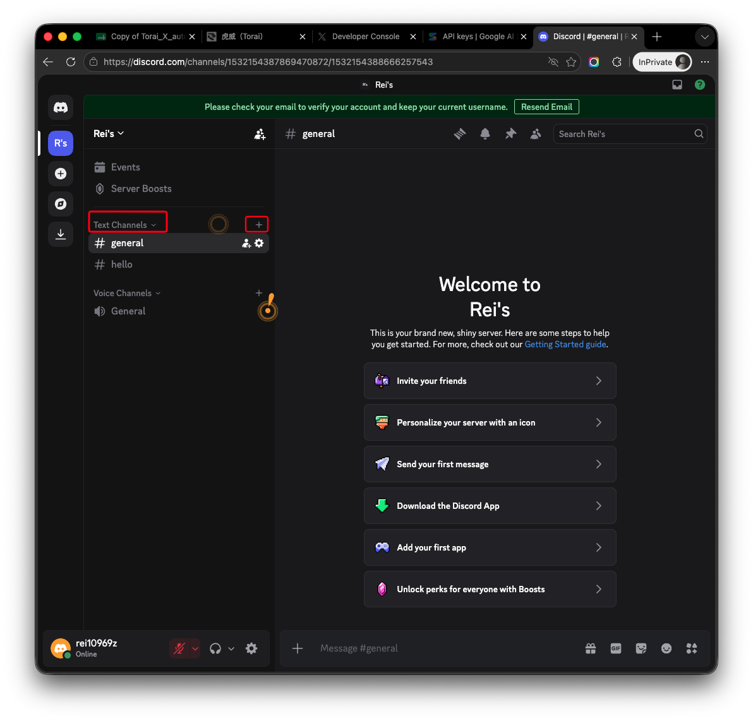This screenshot has width=753, height=721.
Task: Send a gift icon
Action: [591, 648]
